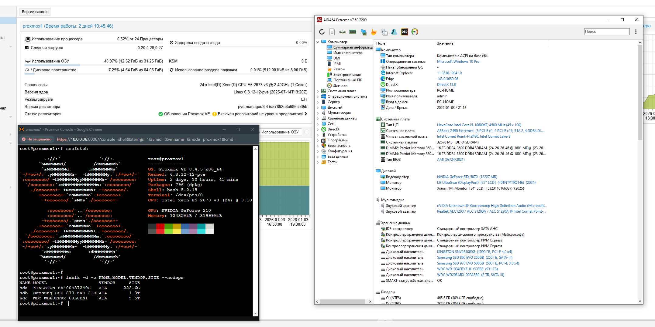The height and width of the screenshot is (327, 655).
Task: Click the AIDA64 tree horizontal scrollbar
Action: click(342, 302)
